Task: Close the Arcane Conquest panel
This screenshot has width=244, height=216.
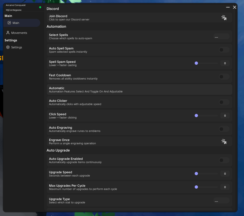Action: [235, 7]
